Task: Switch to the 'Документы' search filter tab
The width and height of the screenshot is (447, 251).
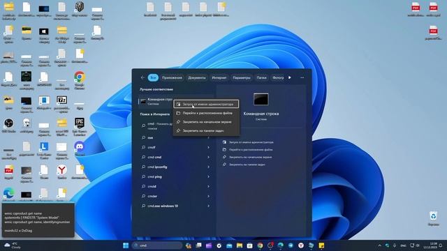Action: (197, 77)
